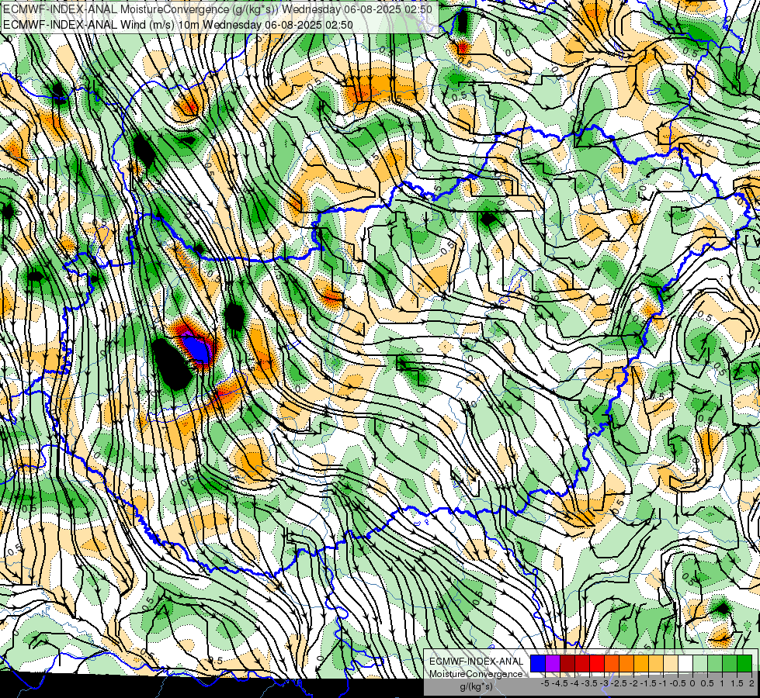The height and width of the screenshot is (698, 760).
Task: Select the light orange swatch between -1.5 and -1
Action: 656,664
